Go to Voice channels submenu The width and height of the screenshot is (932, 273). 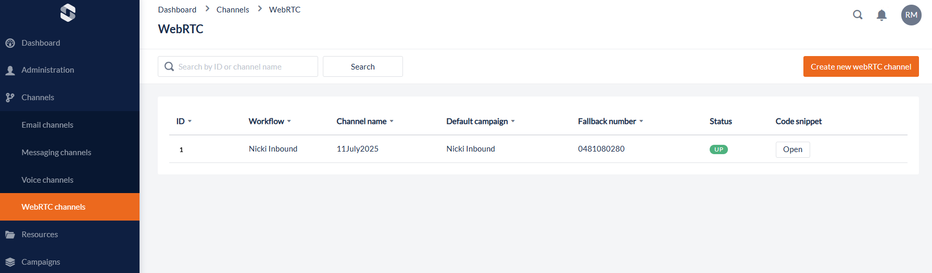[x=47, y=180]
